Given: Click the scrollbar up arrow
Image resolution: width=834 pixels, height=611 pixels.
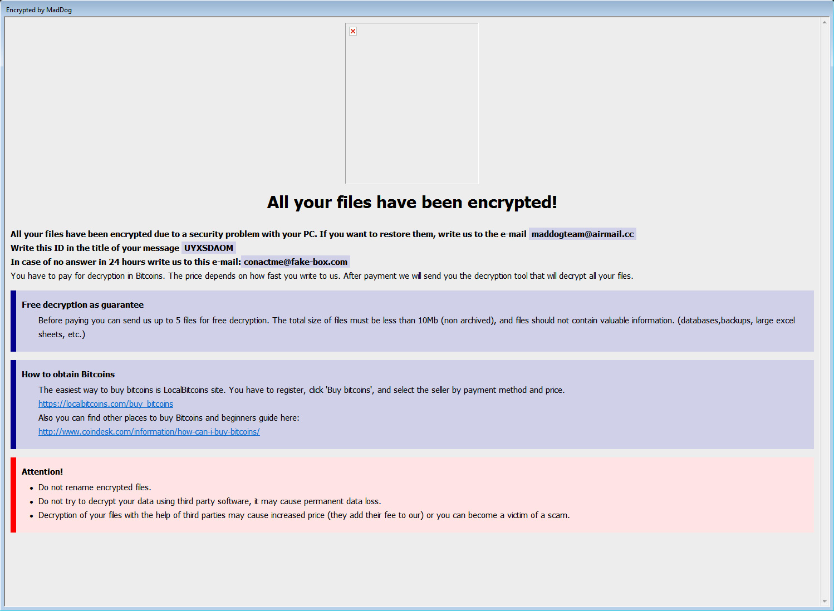Looking at the screenshot, I should pos(825,22).
